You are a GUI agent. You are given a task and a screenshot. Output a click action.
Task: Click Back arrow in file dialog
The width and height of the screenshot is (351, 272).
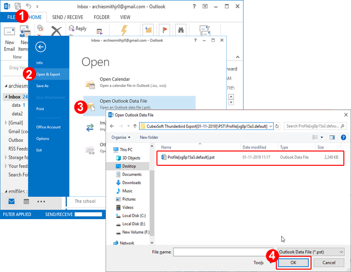point(112,126)
